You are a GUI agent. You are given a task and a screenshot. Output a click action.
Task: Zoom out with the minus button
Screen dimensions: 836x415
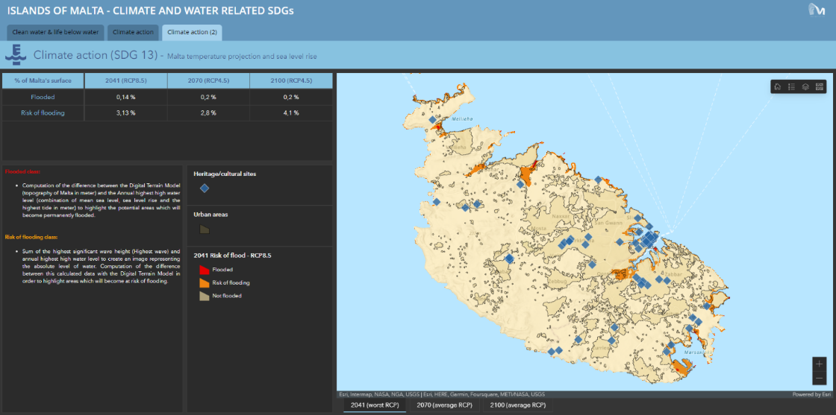pos(820,378)
